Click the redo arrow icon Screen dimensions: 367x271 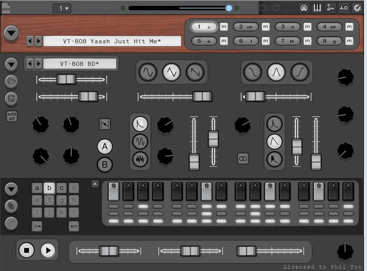coord(276,8)
